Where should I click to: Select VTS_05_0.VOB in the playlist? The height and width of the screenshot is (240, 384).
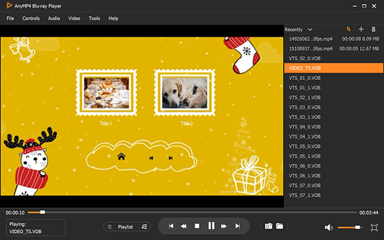click(x=334, y=147)
